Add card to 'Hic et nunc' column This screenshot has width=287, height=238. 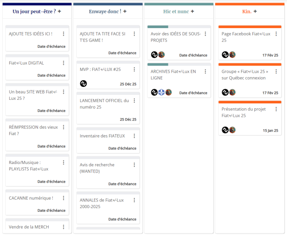coord(192,12)
